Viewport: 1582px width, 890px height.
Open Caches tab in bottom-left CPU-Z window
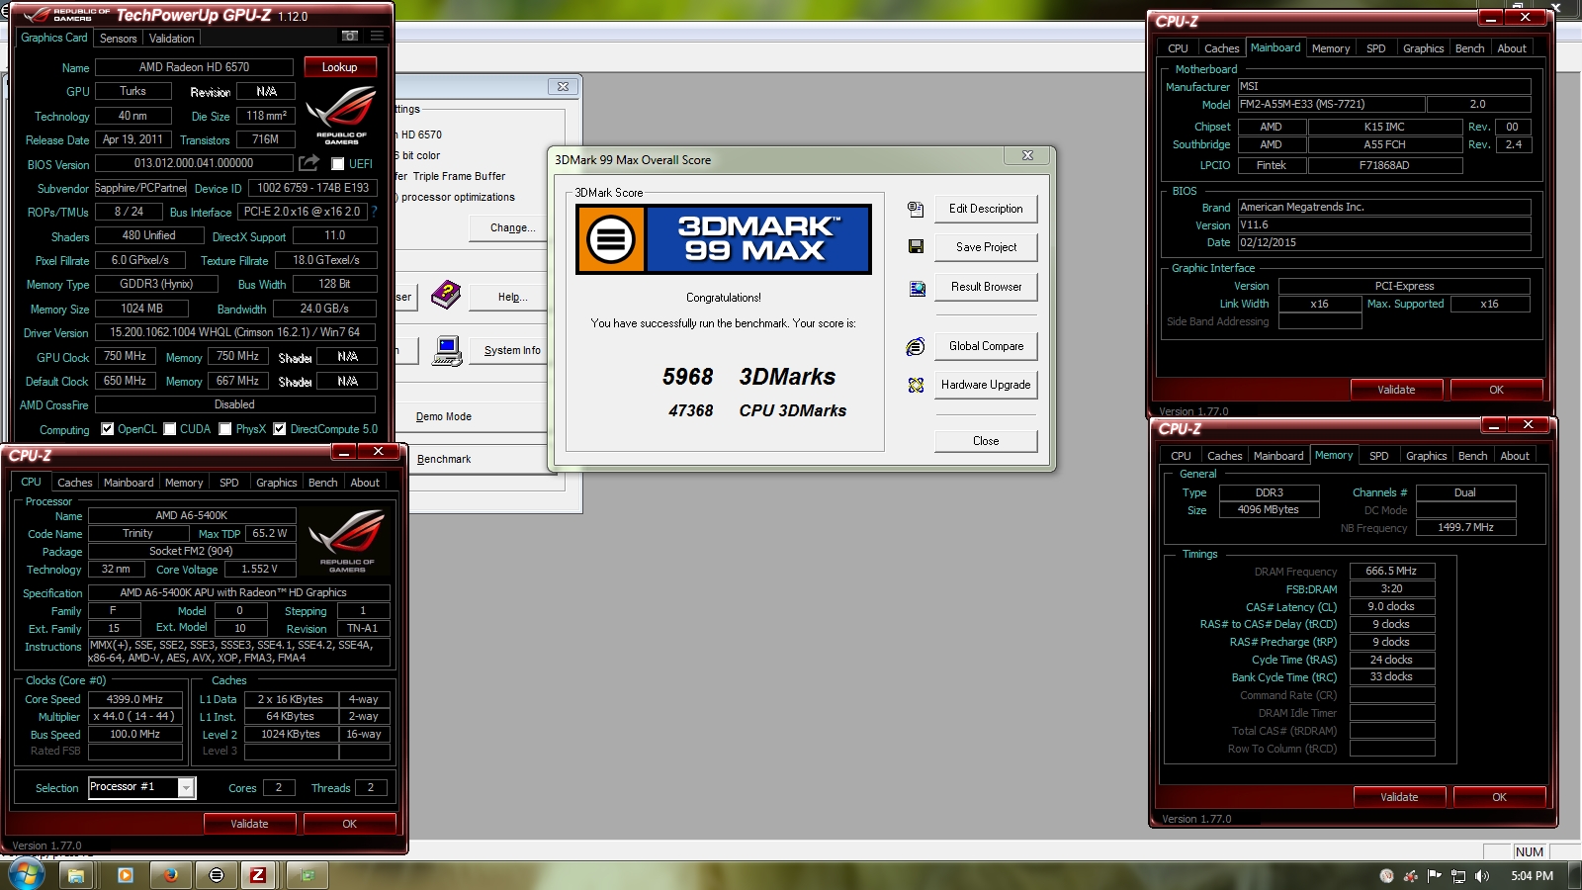[75, 483]
